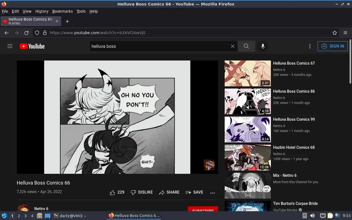Open the View menu
The image size is (352, 220).
point(27,11)
